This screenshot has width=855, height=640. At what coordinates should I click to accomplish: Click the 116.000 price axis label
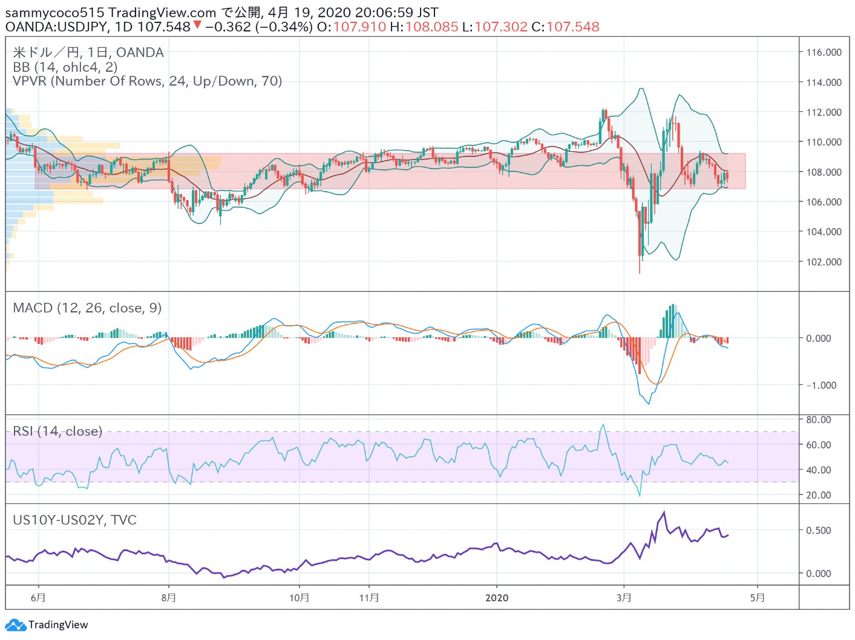click(824, 52)
